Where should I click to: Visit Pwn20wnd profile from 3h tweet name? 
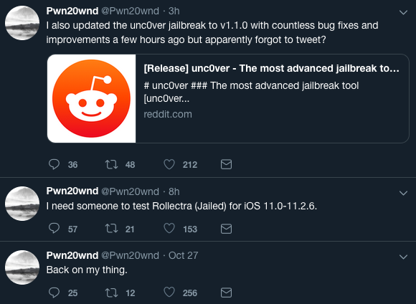tap(72, 11)
